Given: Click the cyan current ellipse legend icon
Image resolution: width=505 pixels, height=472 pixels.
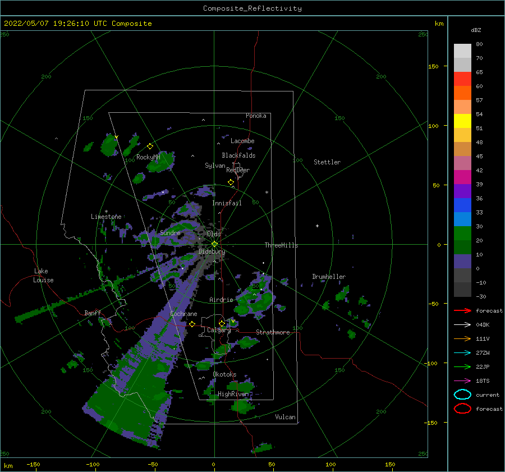Looking at the screenshot, I should pos(462,395).
